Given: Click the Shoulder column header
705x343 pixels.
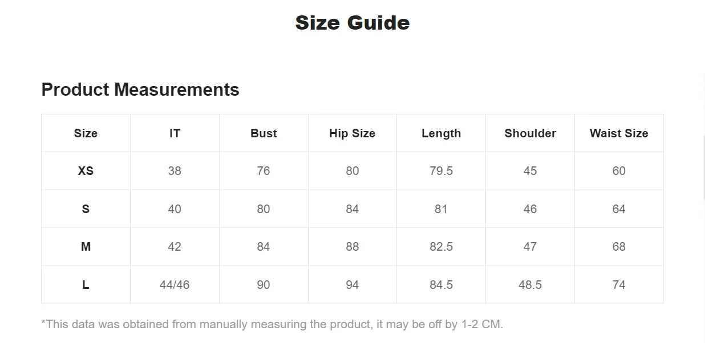Looking at the screenshot, I should [530, 133].
